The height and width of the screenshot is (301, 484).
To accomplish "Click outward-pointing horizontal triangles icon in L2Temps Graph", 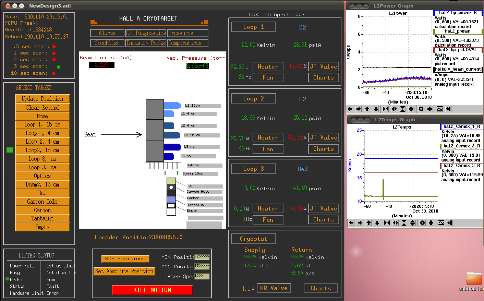I will click(396, 223).
